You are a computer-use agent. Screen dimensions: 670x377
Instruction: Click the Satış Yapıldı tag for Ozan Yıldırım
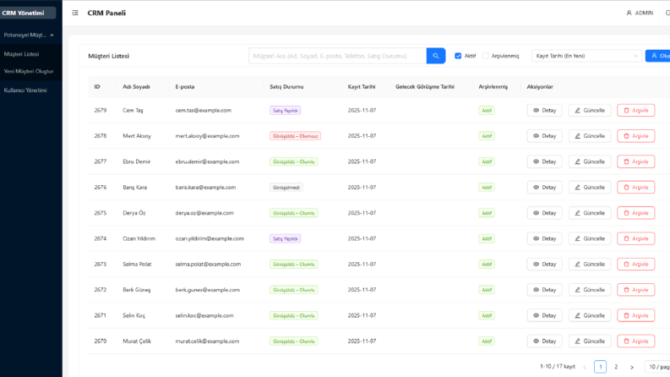285,238
